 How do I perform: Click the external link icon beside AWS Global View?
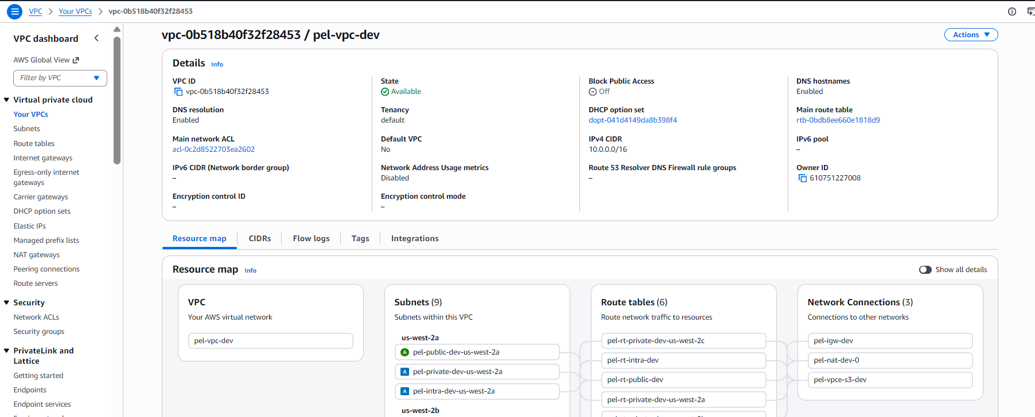pyautogui.click(x=76, y=60)
